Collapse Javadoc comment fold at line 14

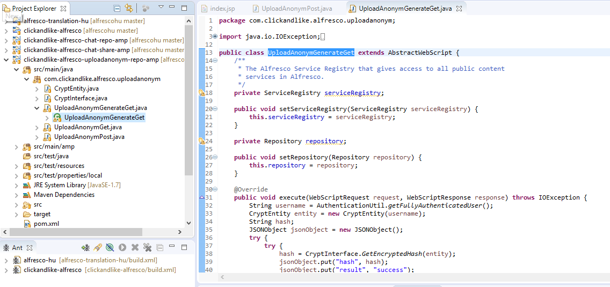(215, 61)
